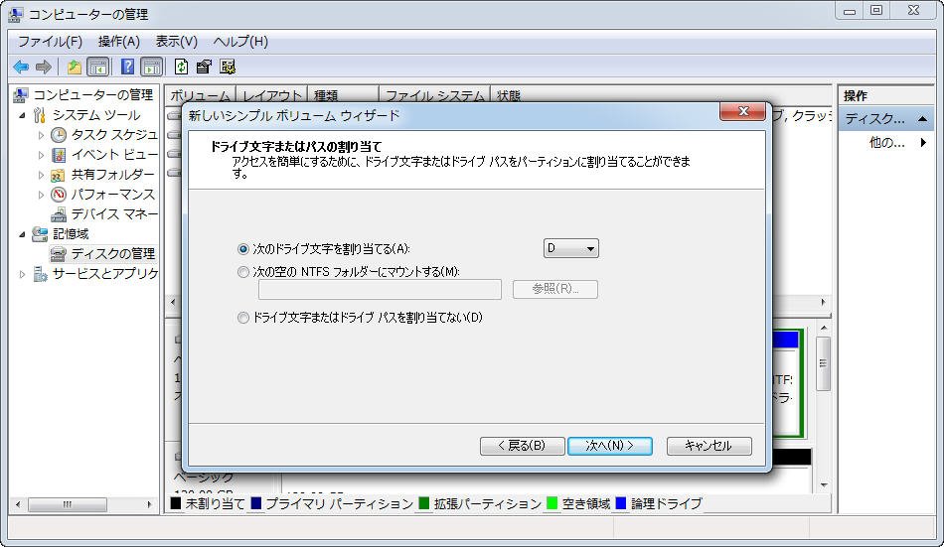Maximize the コンピューターの管理 window

pos(876,11)
